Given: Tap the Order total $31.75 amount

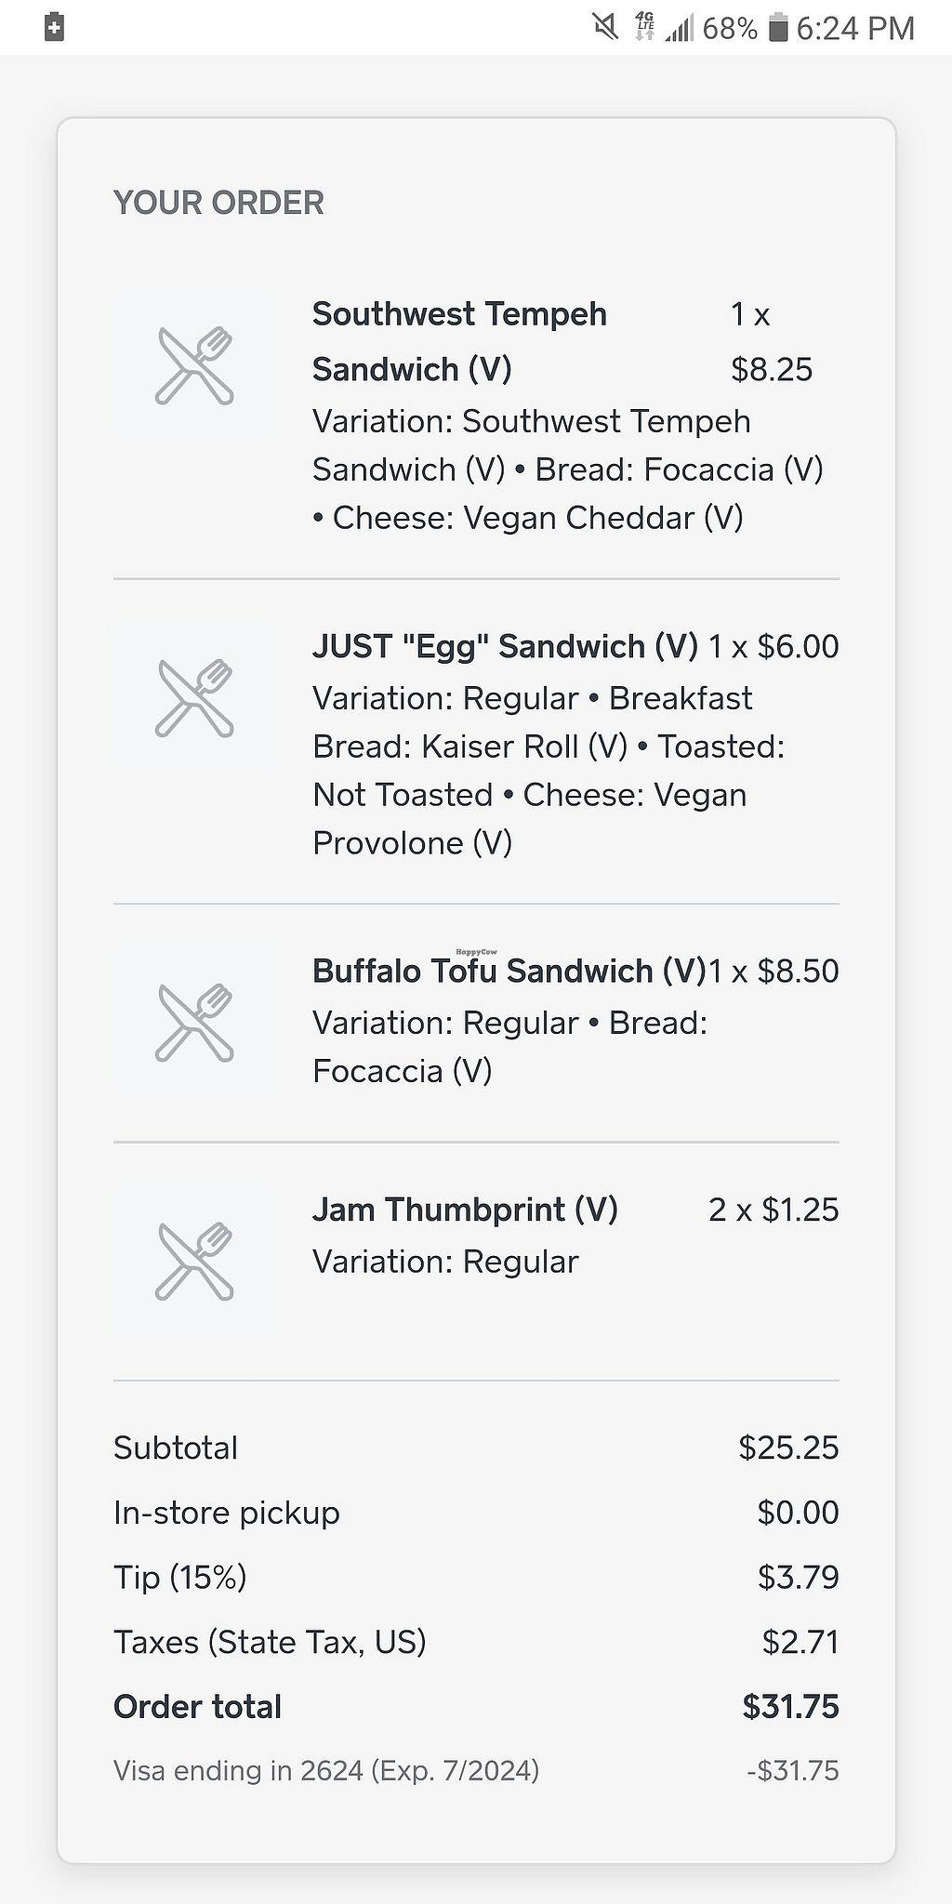Looking at the screenshot, I should coord(790,1707).
